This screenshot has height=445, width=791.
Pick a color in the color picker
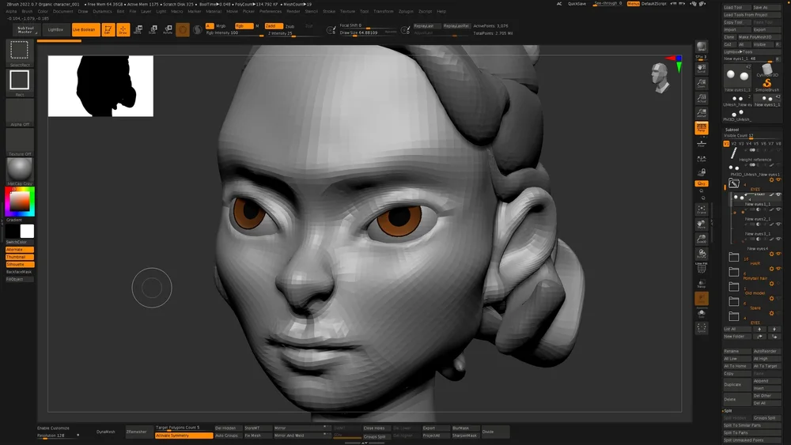pos(20,202)
